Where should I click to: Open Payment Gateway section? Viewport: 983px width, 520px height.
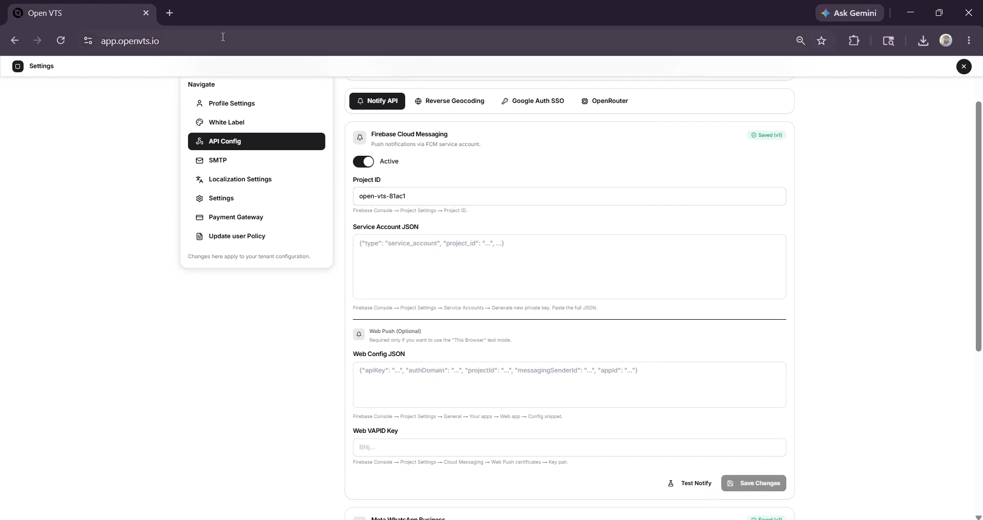[256, 217]
